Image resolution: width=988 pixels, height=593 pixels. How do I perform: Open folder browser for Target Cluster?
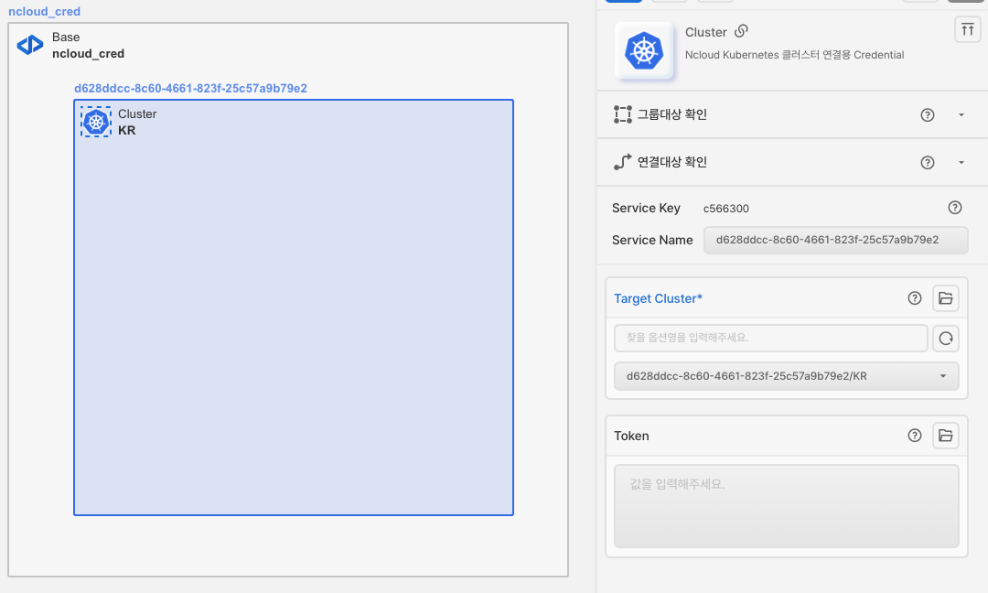946,298
